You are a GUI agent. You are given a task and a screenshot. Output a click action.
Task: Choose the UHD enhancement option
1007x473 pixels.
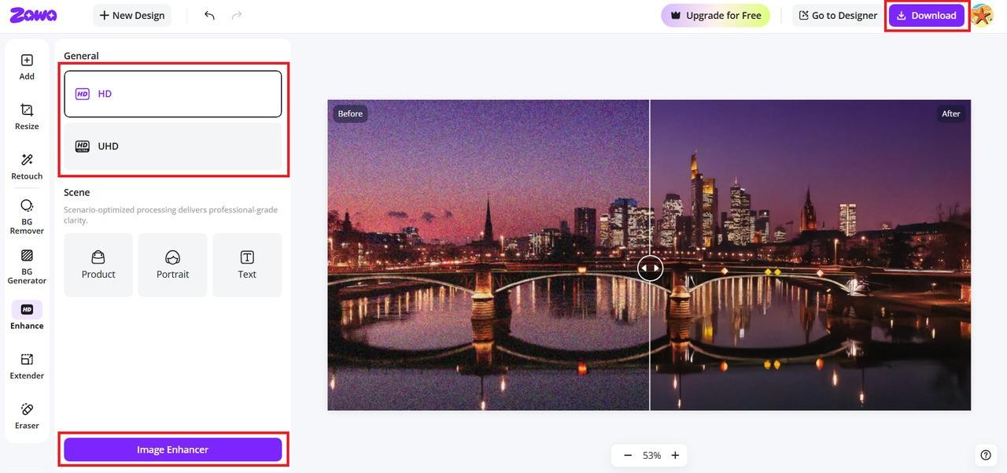click(172, 146)
